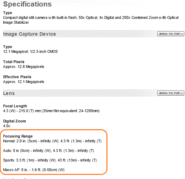Screen dimensions: 185x179
Task: Click the Compact digital still camera description
Action: point(91,20)
